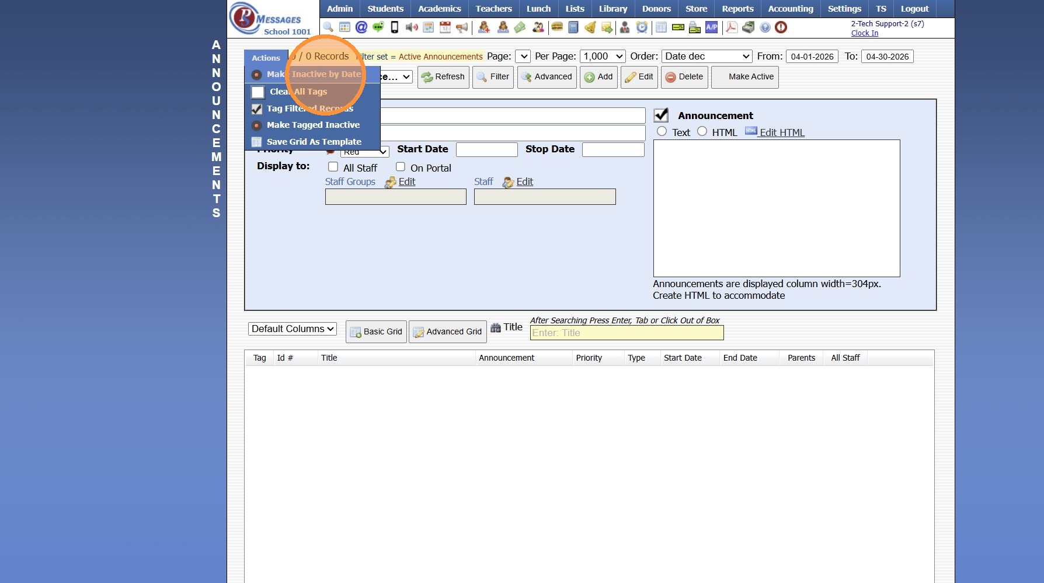1044x583 pixels.
Task: Open the alarm clock toolbar icon
Action: [x=642, y=27]
